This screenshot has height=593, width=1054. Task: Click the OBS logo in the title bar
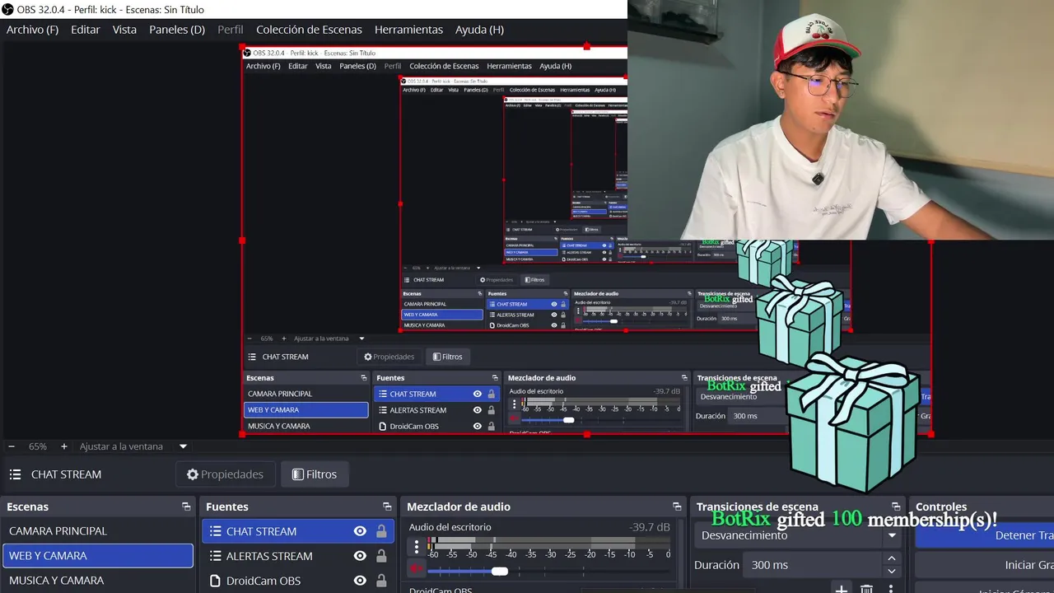(7, 10)
